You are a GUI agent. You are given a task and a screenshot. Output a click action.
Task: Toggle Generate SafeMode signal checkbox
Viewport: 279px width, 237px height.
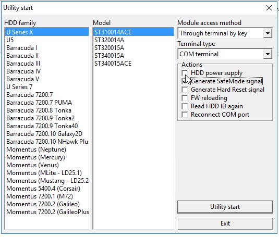point(185,81)
